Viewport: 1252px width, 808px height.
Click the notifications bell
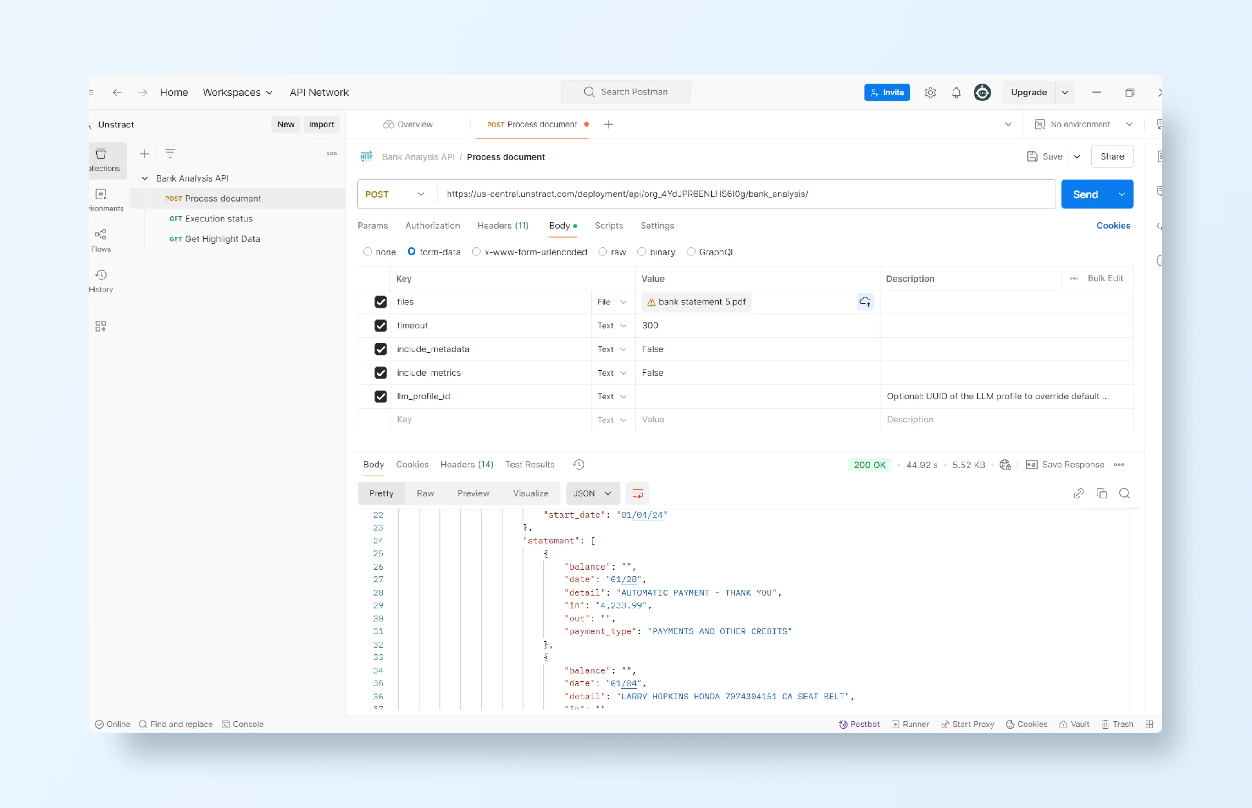click(956, 92)
